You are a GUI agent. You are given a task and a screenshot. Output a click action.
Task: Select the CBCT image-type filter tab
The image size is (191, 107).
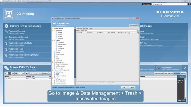tap(35, 73)
